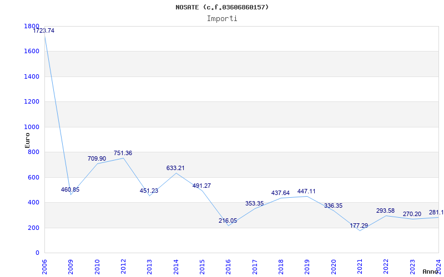Click the chart title NOSATE (c.f.03606860157)
This screenshot has height=277, width=444.
point(223,7)
